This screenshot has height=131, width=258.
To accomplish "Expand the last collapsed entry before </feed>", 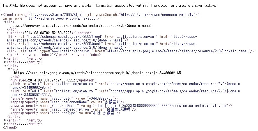I will pyautogui.click(x=5, y=124).
